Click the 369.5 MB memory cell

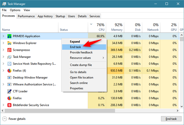coord(115,50)
